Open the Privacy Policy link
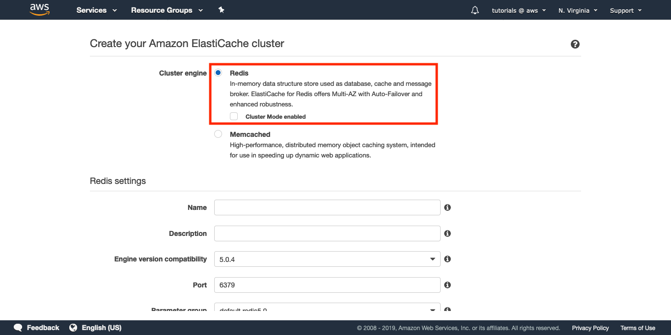 590,328
